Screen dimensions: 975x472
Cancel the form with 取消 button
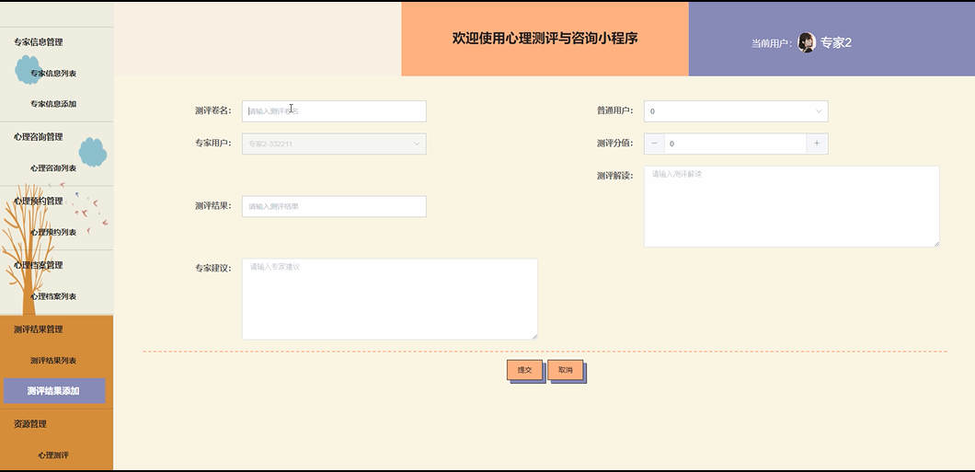[x=566, y=369]
